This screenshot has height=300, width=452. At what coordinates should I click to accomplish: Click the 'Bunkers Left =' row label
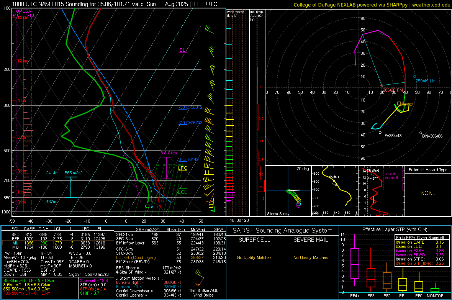pyautogui.click(x=128, y=287)
